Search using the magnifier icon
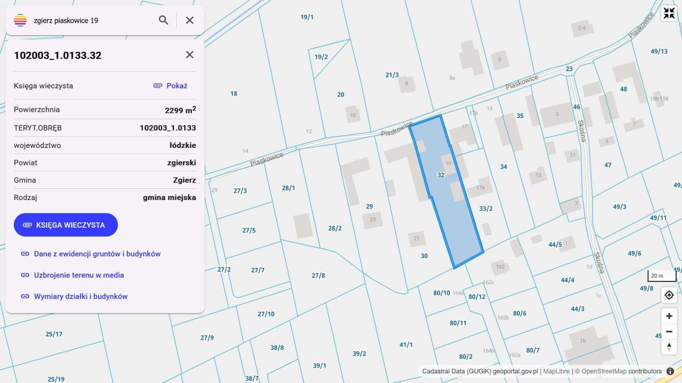Image resolution: width=682 pixels, height=383 pixels. [164, 20]
